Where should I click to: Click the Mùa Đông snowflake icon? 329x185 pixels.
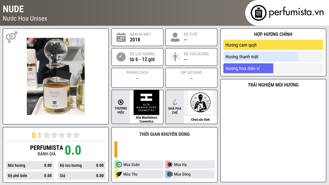click(x=170, y=174)
